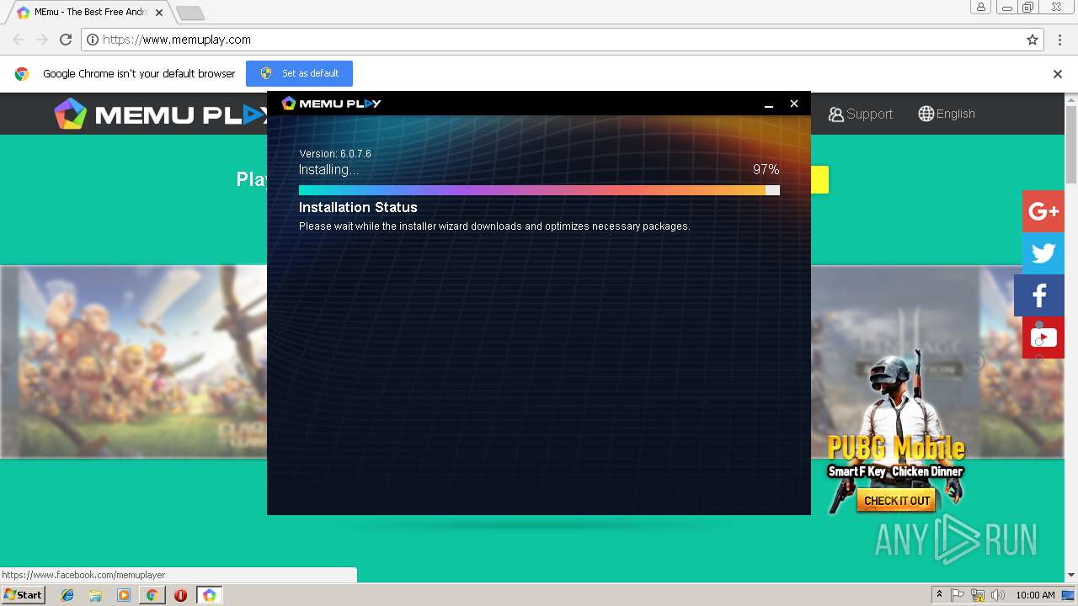
Task: Dismiss the default browser notification bar
Action: pos(1058,74)
